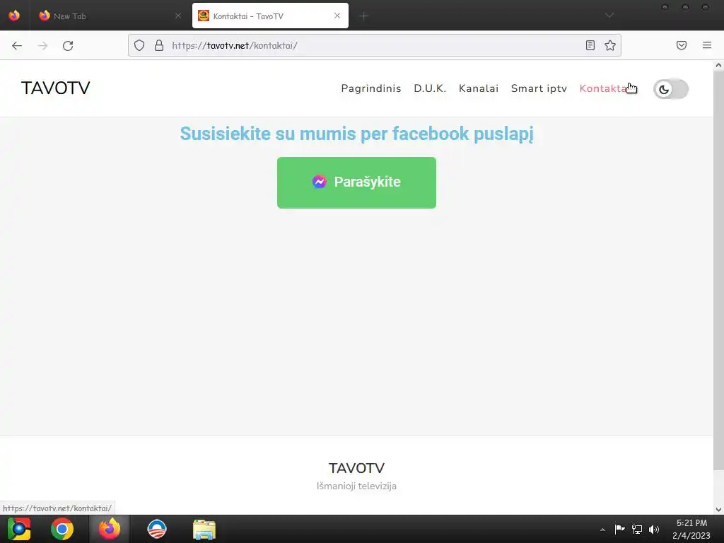Click the taskbar clock showing 5:21 PM

click(691, 529)
